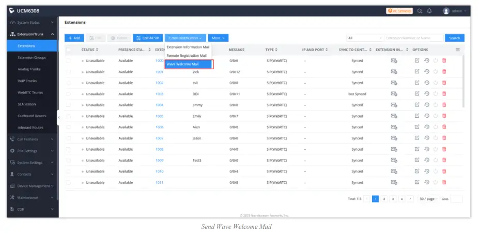
Task: Open the column settings hamburger icon
Action: coord(457,50)
